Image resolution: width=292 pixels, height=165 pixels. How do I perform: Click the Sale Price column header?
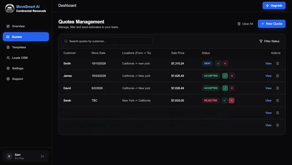tap(178, 53)
